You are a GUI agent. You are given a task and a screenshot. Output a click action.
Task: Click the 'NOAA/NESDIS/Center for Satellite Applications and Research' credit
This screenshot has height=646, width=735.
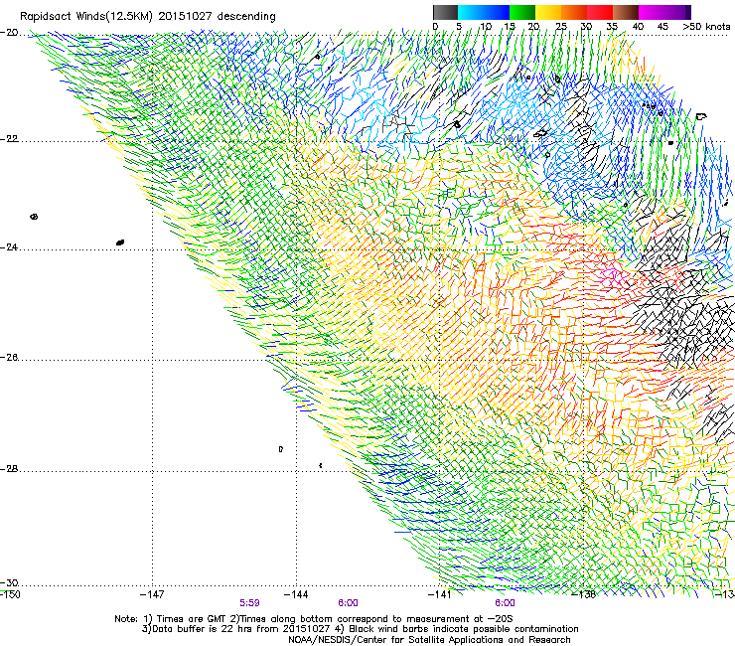tap(429, 640)
